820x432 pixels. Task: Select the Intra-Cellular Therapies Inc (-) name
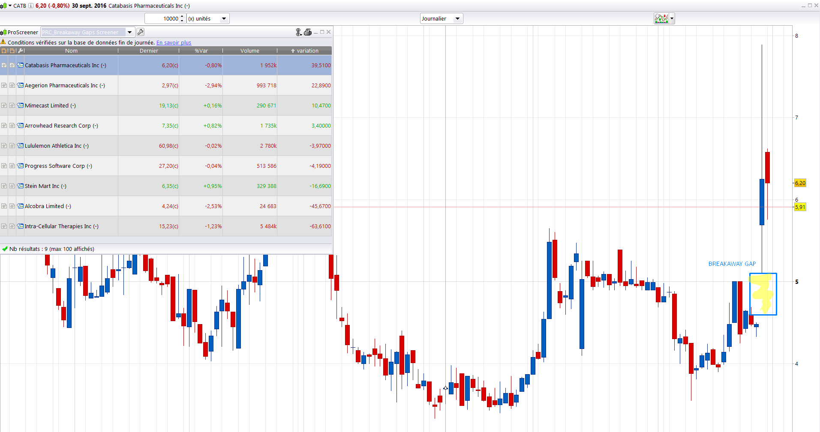pos(62,226)
